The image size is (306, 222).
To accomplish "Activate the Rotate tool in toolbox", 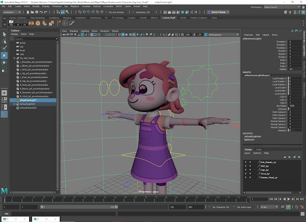I will pyautogui.click(x=4, y=63).
